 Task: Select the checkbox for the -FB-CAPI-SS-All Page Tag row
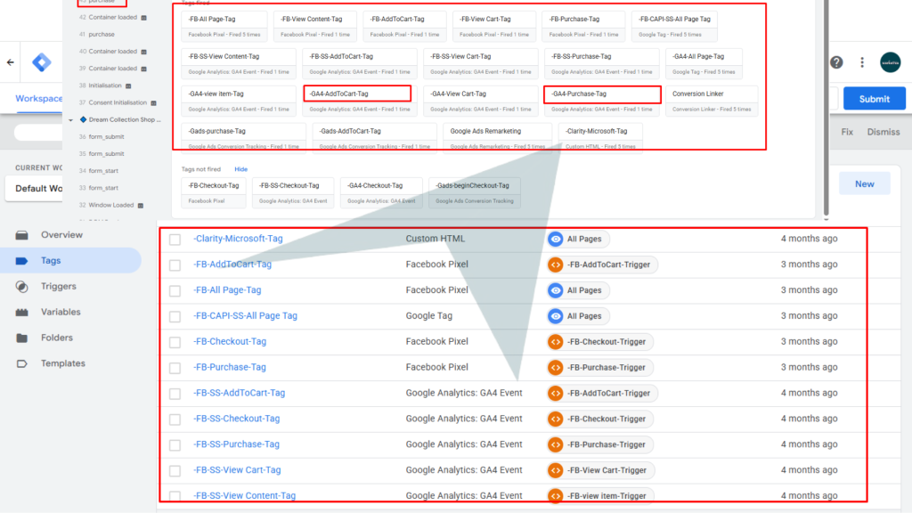click(x=175, y=316)
